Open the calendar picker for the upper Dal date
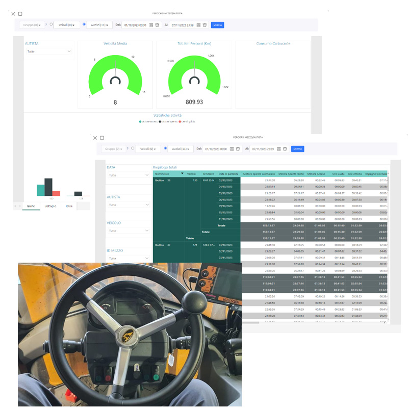 (x=151, y=25)
